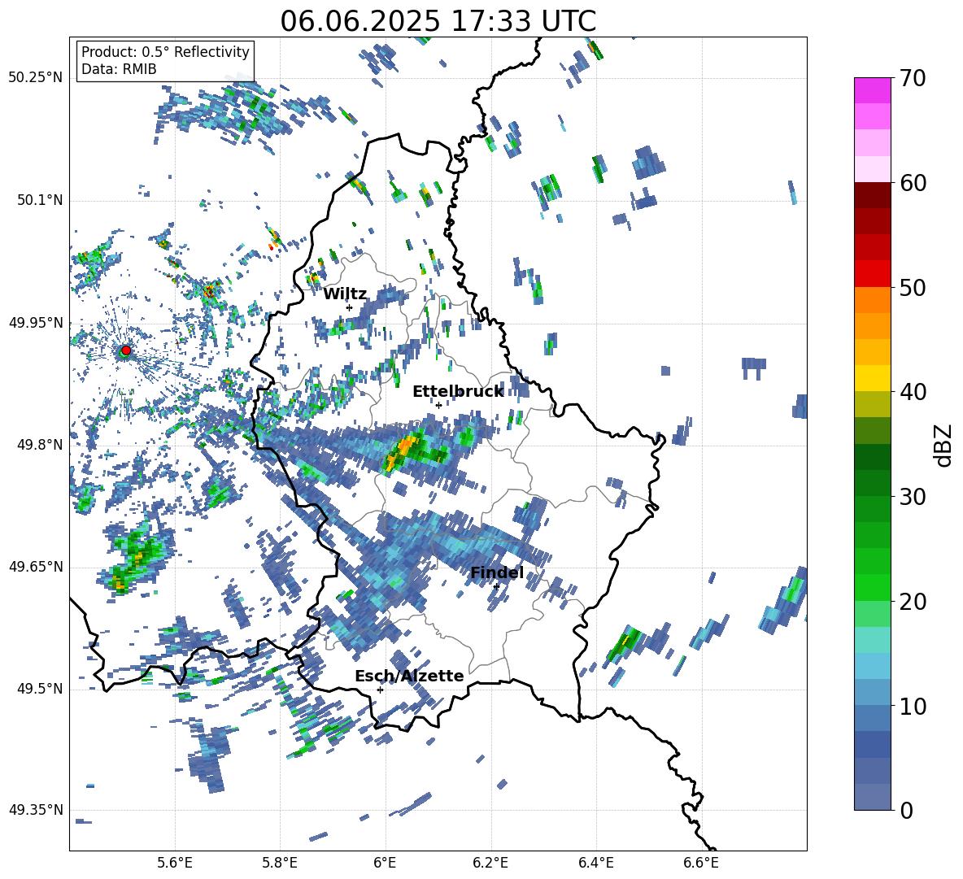This screenshot has height=879, width=963.
Task: Click the Data: RMIB text
Action: 119,69
